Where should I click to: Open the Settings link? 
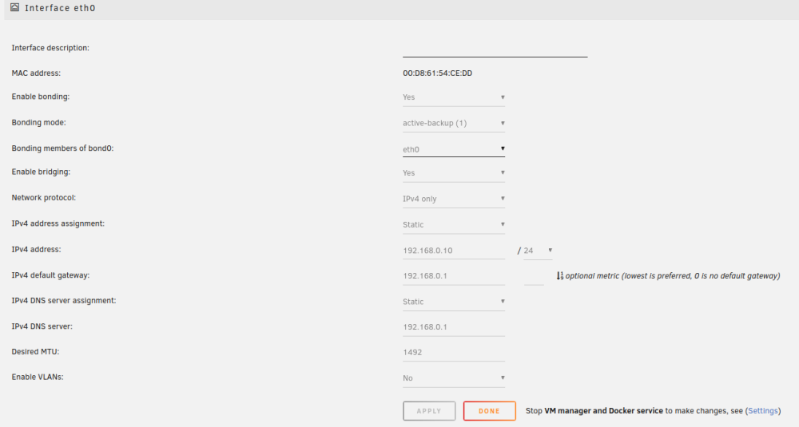coord(763,411)
